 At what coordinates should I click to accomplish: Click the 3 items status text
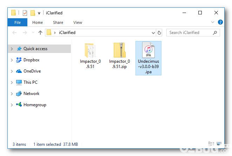(x=19, y=144)
